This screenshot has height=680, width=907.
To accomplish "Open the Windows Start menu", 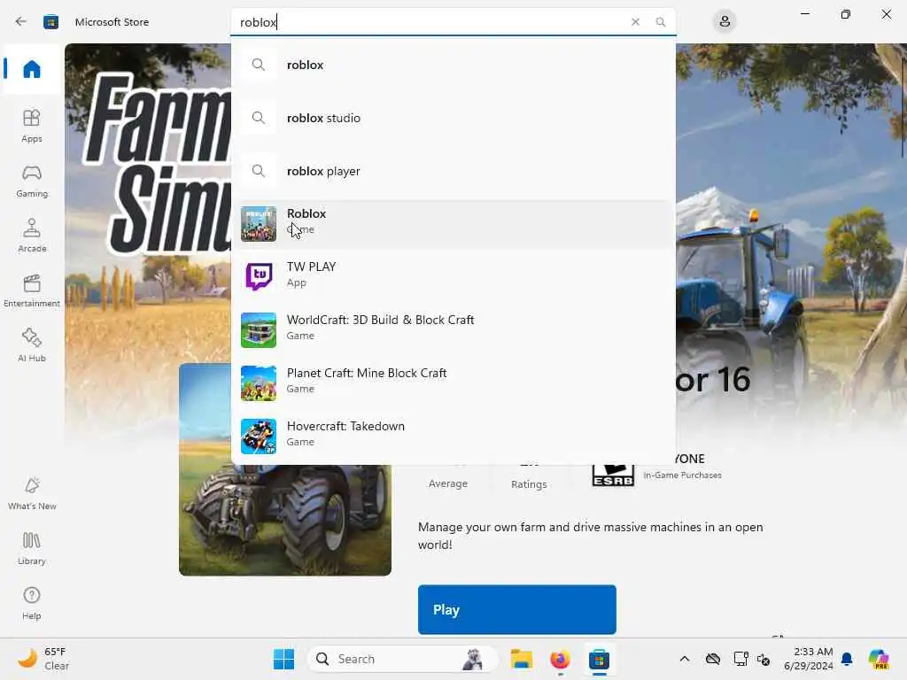I will pyautogui.click(x=283, y=659).
